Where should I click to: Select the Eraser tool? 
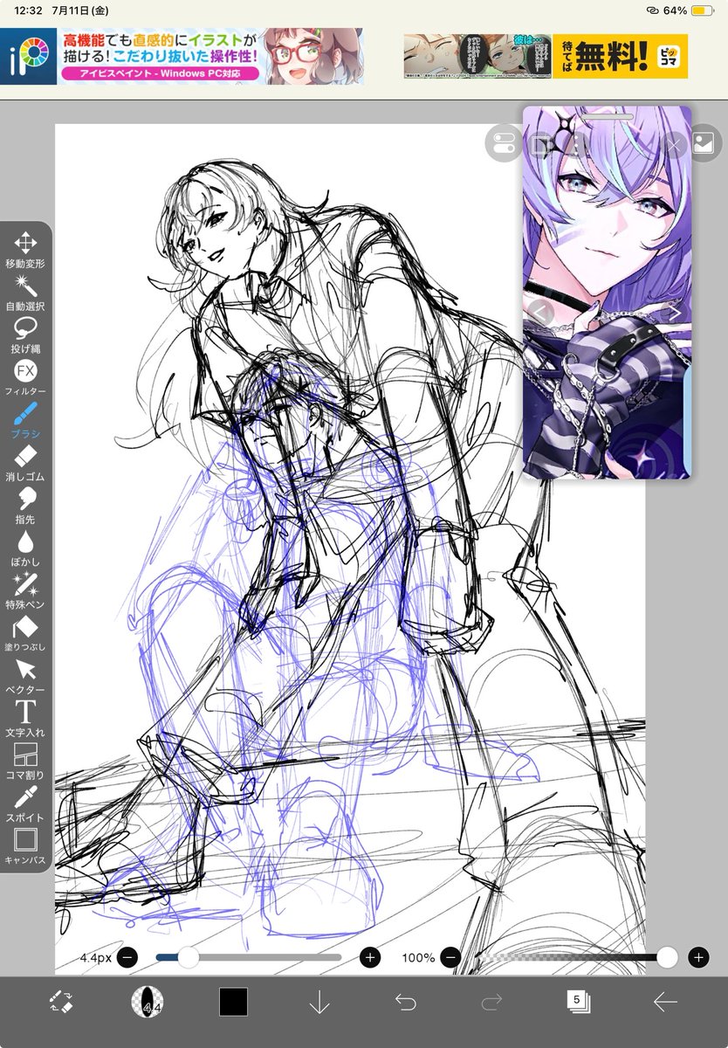click(x=25, y=464)
